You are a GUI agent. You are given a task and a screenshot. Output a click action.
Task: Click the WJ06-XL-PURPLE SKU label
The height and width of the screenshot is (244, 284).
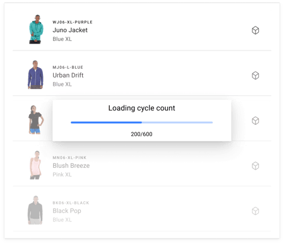73,22
